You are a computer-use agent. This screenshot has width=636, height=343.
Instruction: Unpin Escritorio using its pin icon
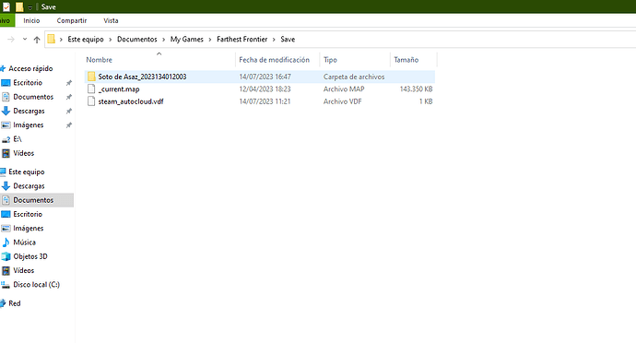[69, 83]
